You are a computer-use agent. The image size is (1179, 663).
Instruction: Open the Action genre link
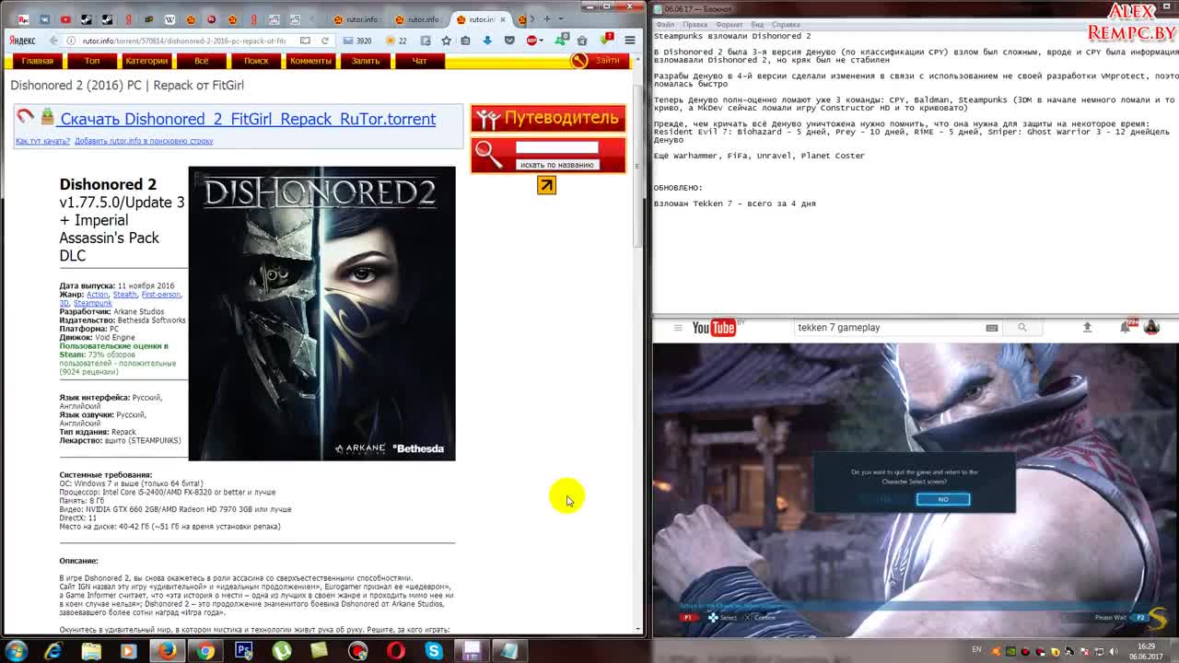(x=97, y=295)
